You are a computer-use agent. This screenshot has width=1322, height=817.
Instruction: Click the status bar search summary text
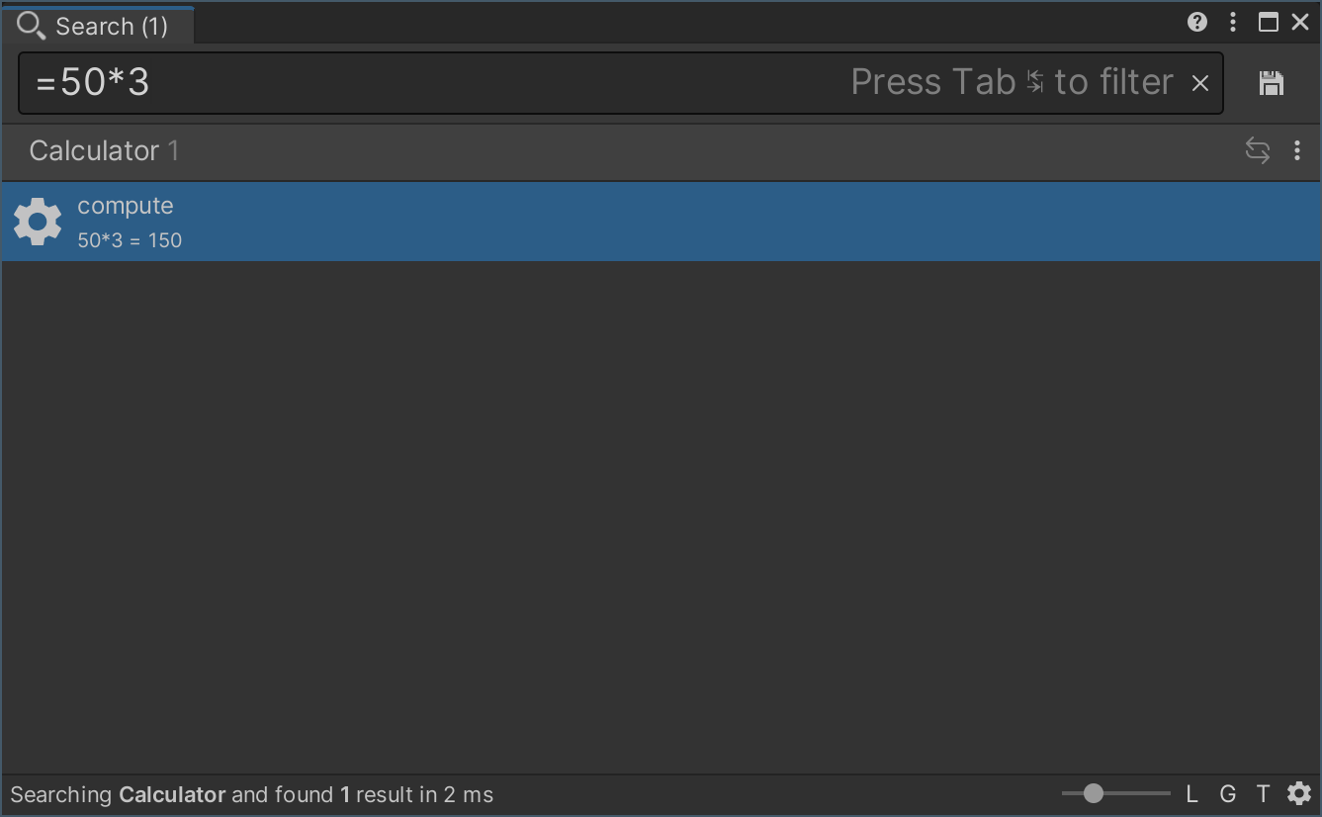click(x=251, y=794)
